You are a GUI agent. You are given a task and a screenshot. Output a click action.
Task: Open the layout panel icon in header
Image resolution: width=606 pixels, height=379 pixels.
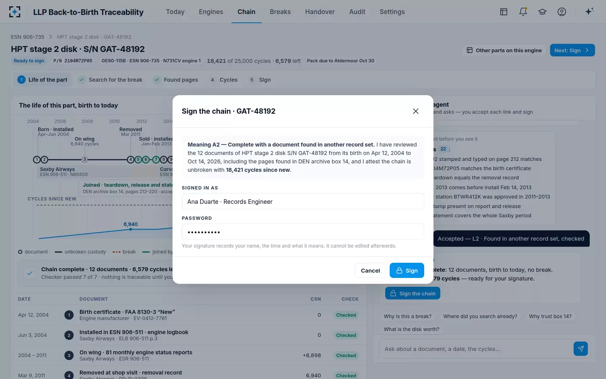tap(504, 12)
